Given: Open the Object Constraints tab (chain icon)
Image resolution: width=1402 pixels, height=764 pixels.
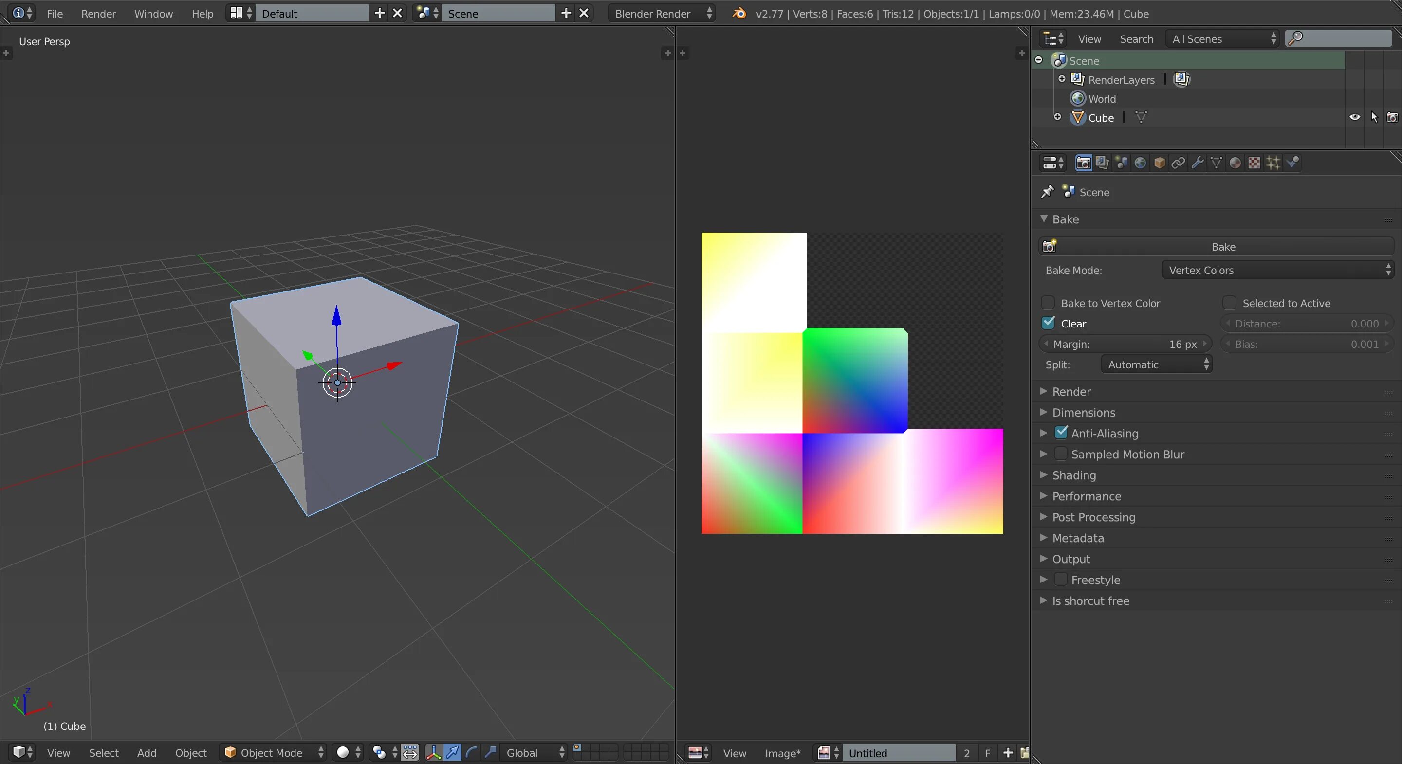Looking at the screenshot, I should 1178,163.
